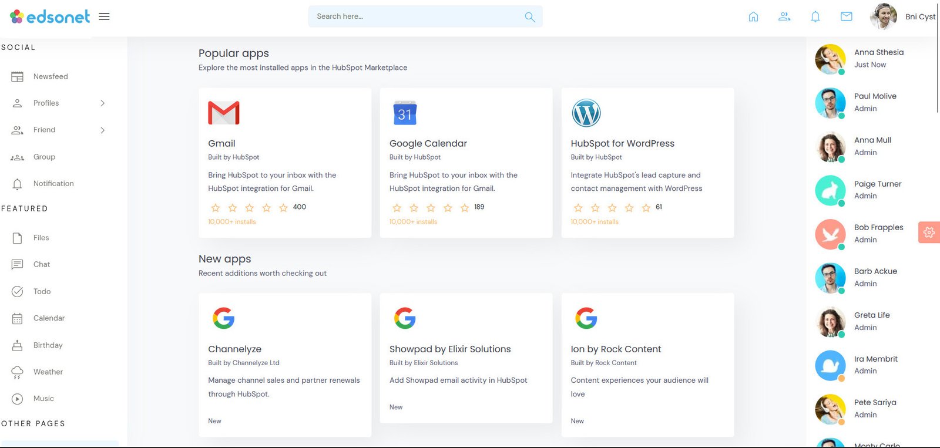Open the mail envelope icon in header
940x448 pixels.
pyautogui.click(x=846, y=16)
